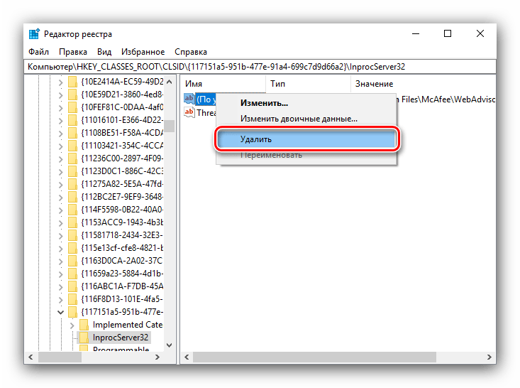Click folder icon of {10FEF81C-0DAA-4af0 key
This screenshot has height=388, width=520.
[72, 107]
